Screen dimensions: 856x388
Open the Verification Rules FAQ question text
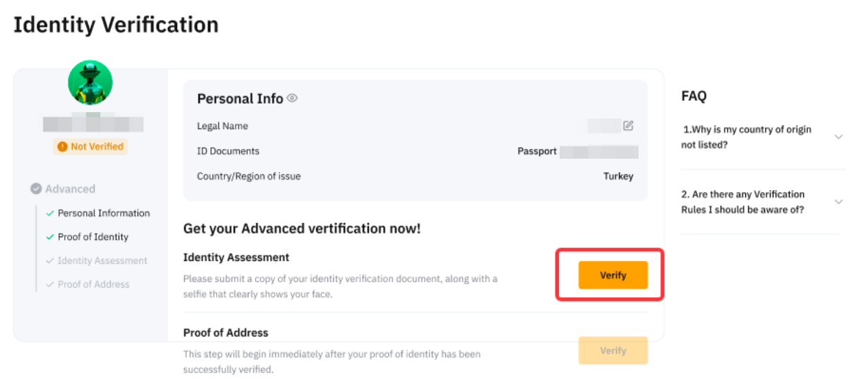(x=742, y=202)
